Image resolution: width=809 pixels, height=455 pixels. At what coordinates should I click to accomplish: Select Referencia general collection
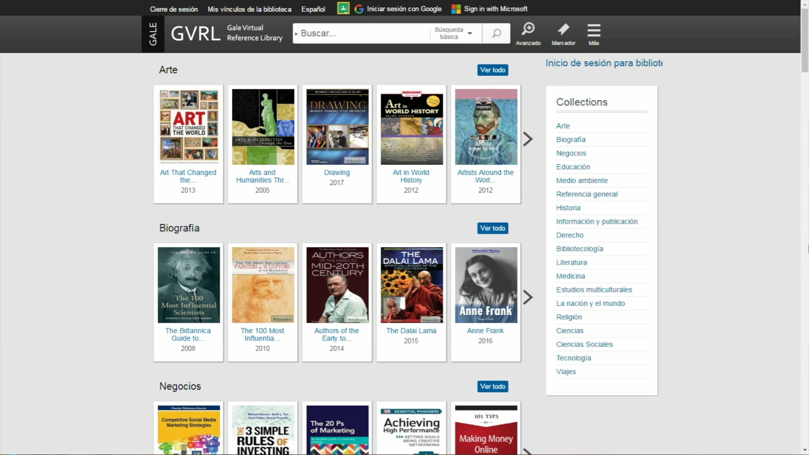[x=587, y=194]
